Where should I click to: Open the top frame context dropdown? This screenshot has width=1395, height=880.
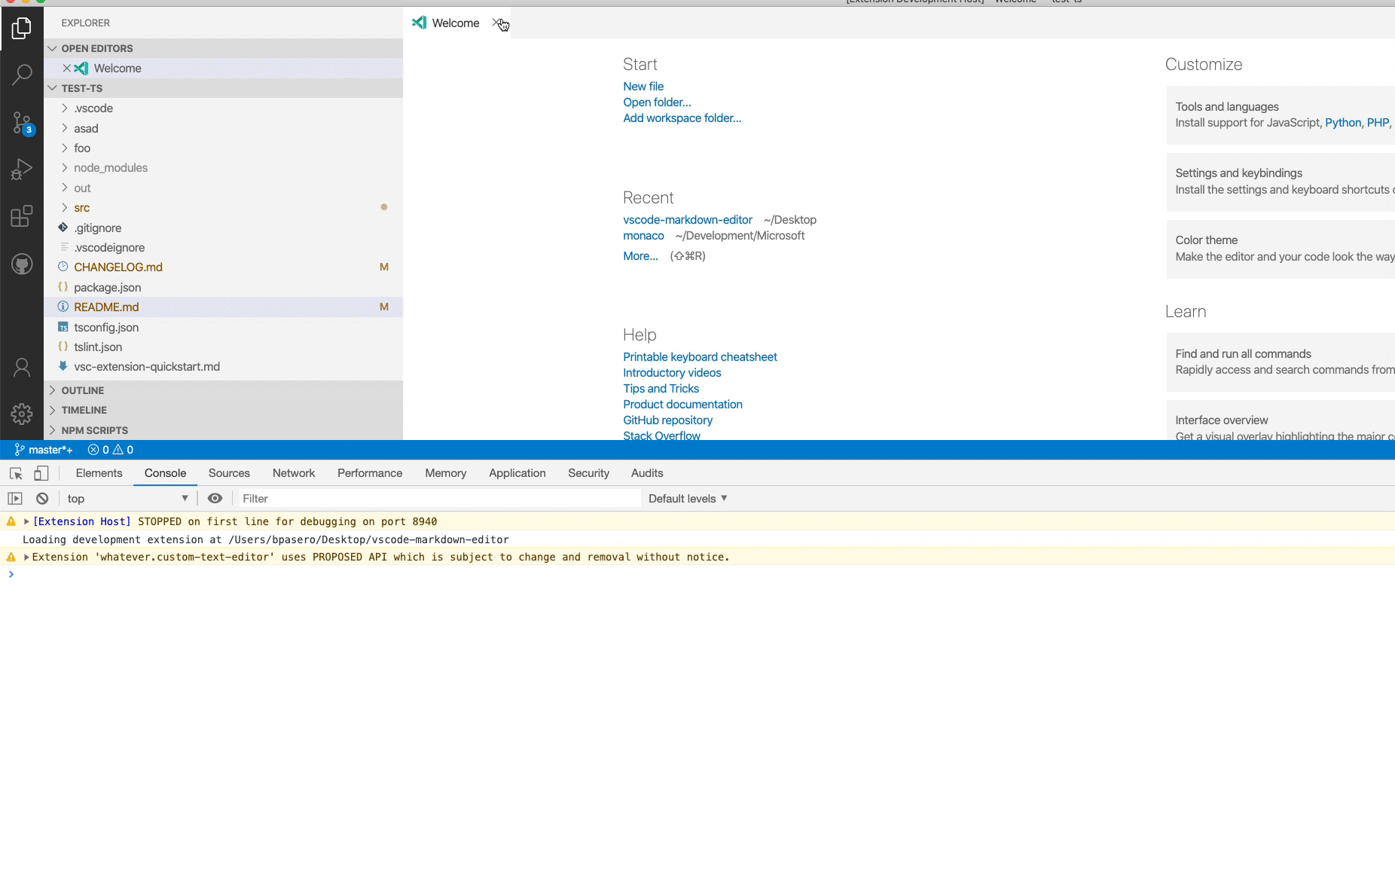pos(128,498)
